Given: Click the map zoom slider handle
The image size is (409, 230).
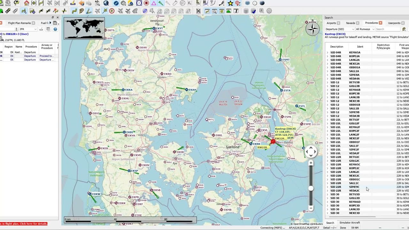Looking at the screenshot, I should (x=311, y=188).
